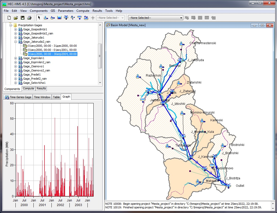
Task: Click the tree scrollbar down arrow
Action: (100, 82)
